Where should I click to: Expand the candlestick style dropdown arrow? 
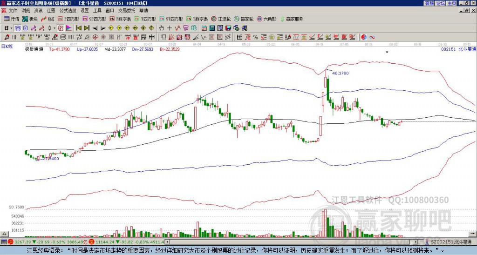(55, 28)
